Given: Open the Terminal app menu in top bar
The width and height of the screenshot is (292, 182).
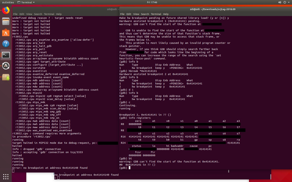Looking at the screenshot, I should point(26,2).
